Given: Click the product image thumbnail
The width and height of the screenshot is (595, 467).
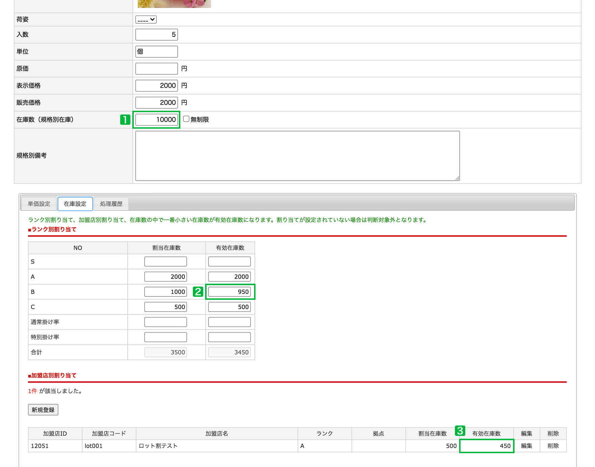Looking at the screenshot, I should [174, 3].
